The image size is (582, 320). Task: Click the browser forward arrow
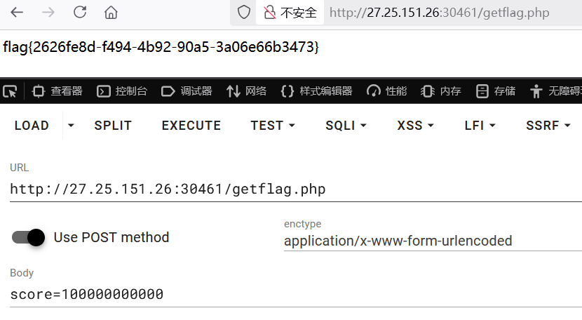click(x=48, y=12)
